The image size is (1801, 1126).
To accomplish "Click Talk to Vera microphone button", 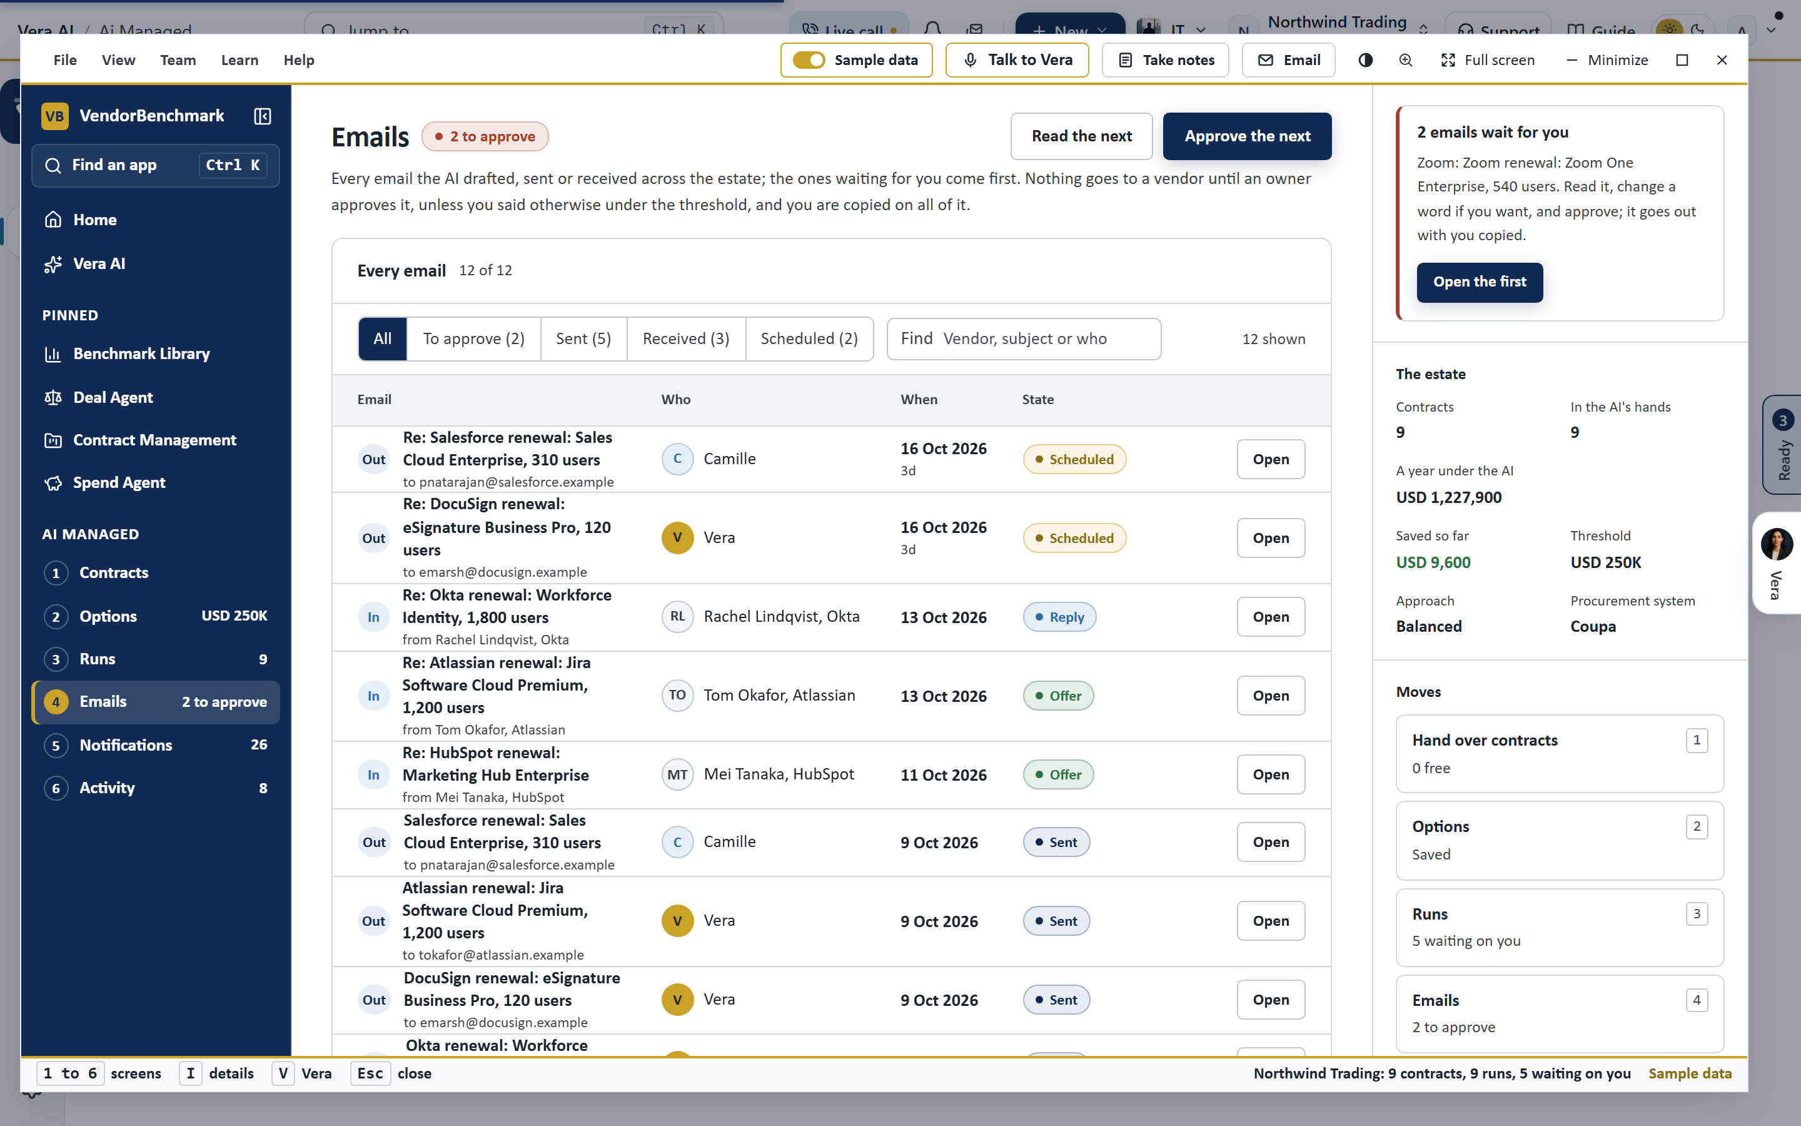I will 1017,60.
